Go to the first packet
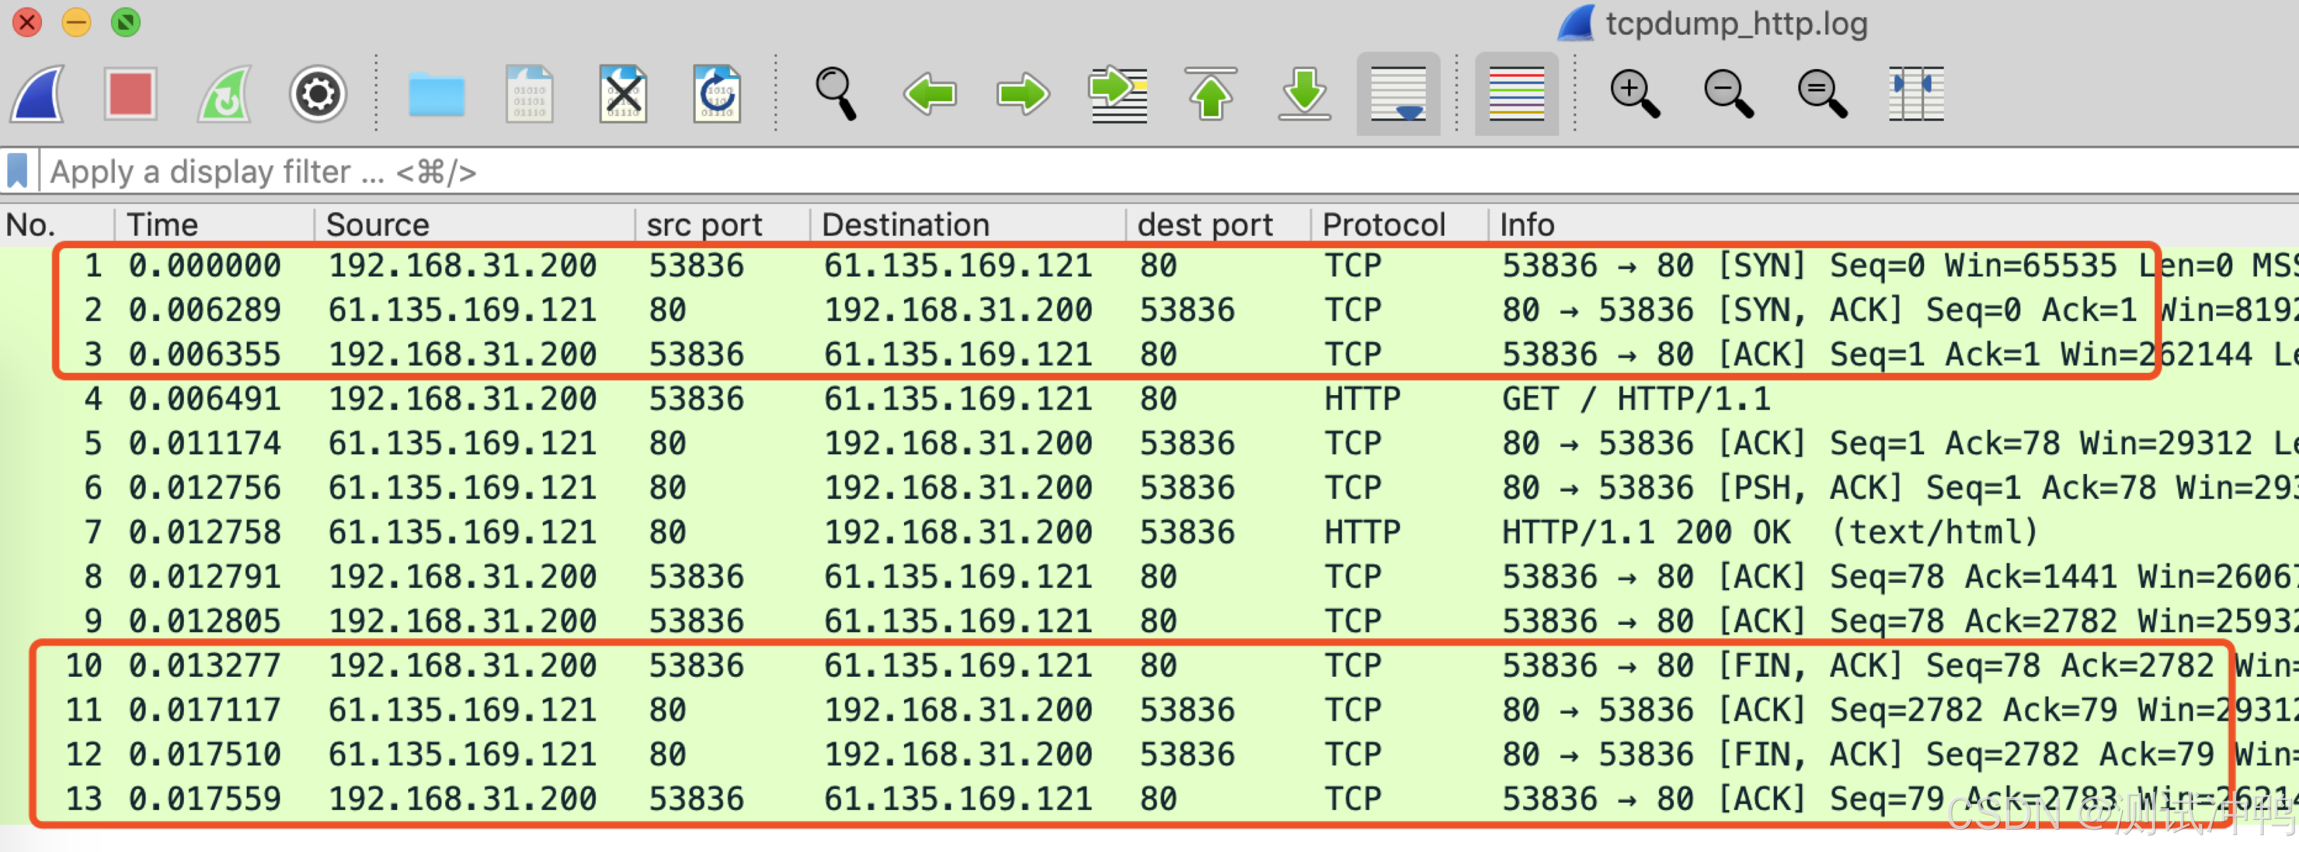The height and width of the screenshot is (852, 2299). (x=1211, y=94)
